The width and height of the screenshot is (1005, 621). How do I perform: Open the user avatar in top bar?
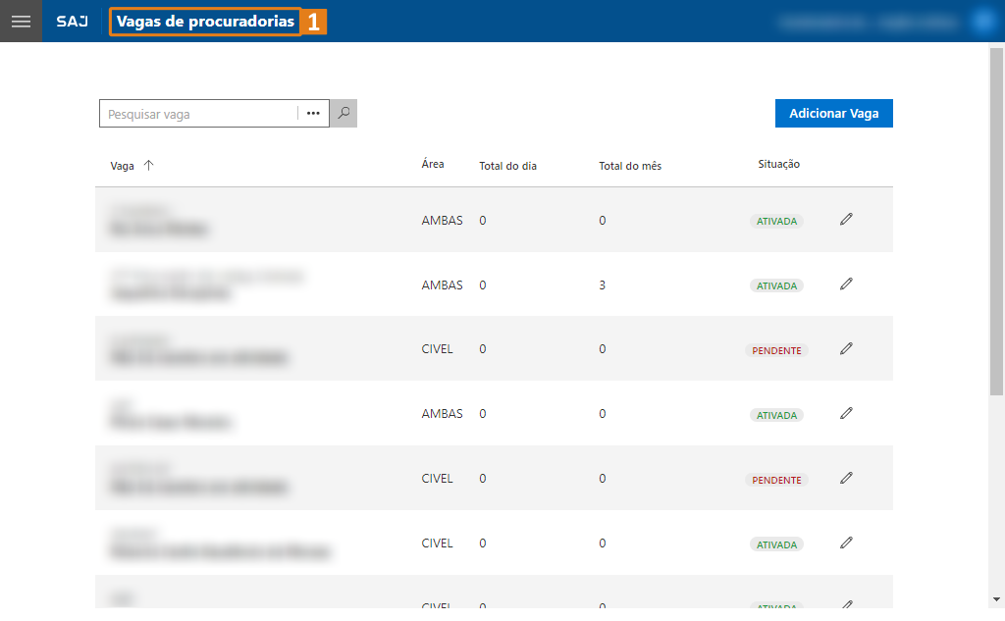982,21
